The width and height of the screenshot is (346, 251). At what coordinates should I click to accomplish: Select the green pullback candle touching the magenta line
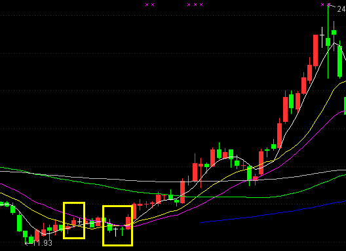tap(250, 174)
